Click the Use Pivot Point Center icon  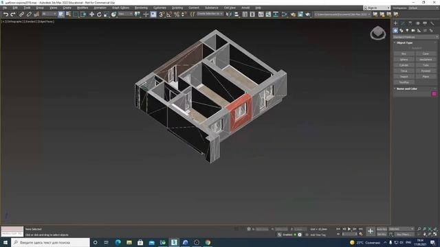pyautogui.click(x=137, y=14)
